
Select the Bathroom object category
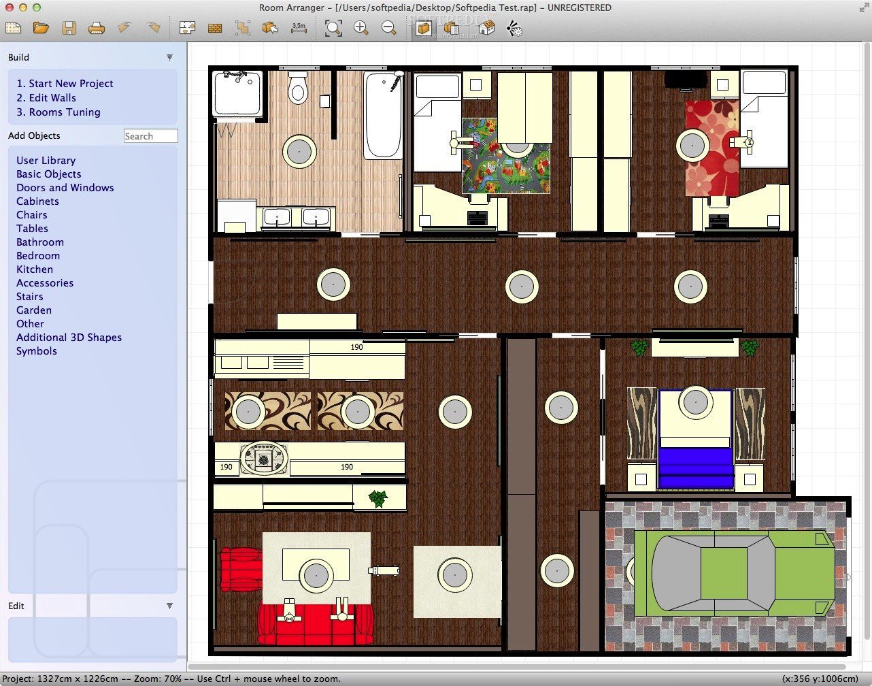(x=40, y=242)
